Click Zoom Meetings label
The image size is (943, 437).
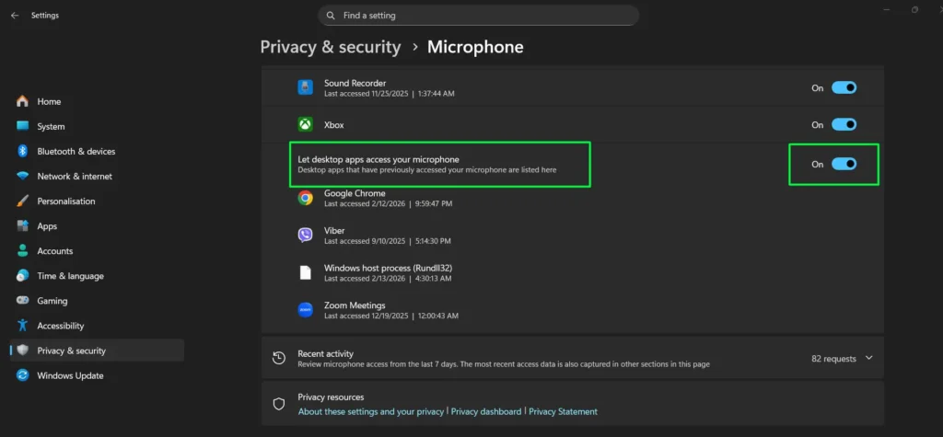click(x=355, y=305)
